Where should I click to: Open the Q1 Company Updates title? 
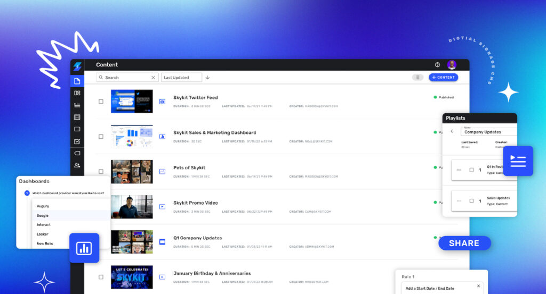(x=197, y=238)
